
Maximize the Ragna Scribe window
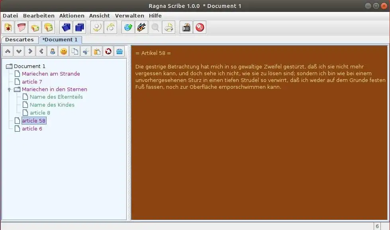click(x=376, y=6)
